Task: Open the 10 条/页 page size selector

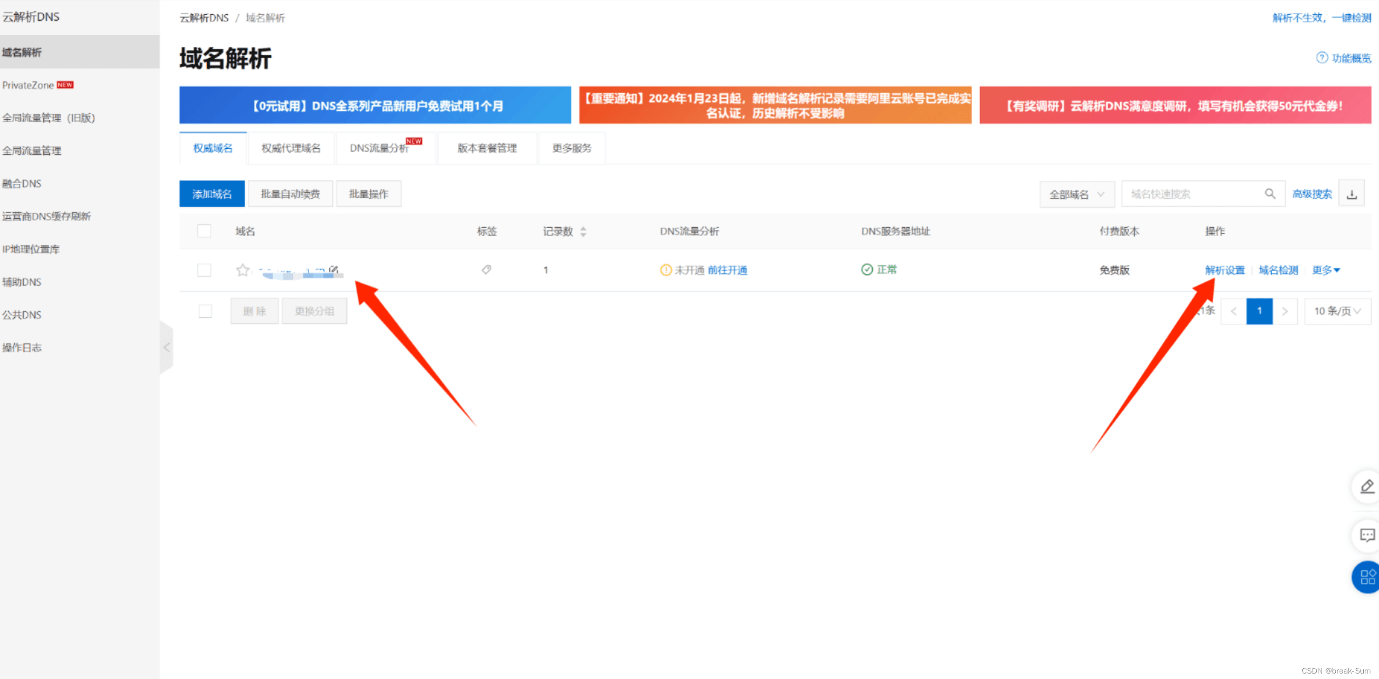Action: [1337, 311]
